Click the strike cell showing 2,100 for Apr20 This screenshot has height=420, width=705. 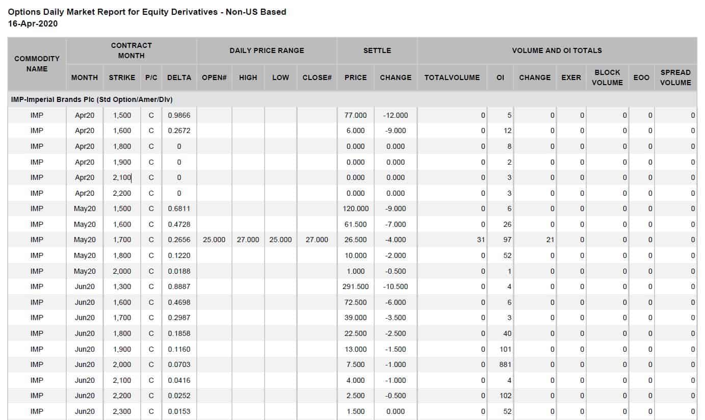[x=122, y=177]
